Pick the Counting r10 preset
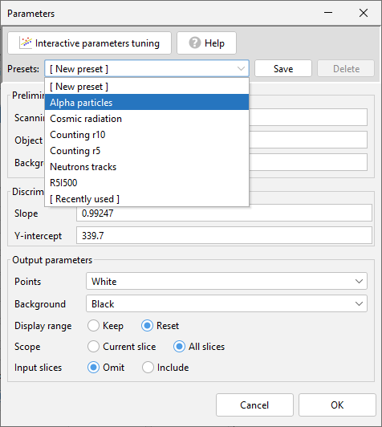Viewport: 382px width, 427px height. tap(147, 135)
